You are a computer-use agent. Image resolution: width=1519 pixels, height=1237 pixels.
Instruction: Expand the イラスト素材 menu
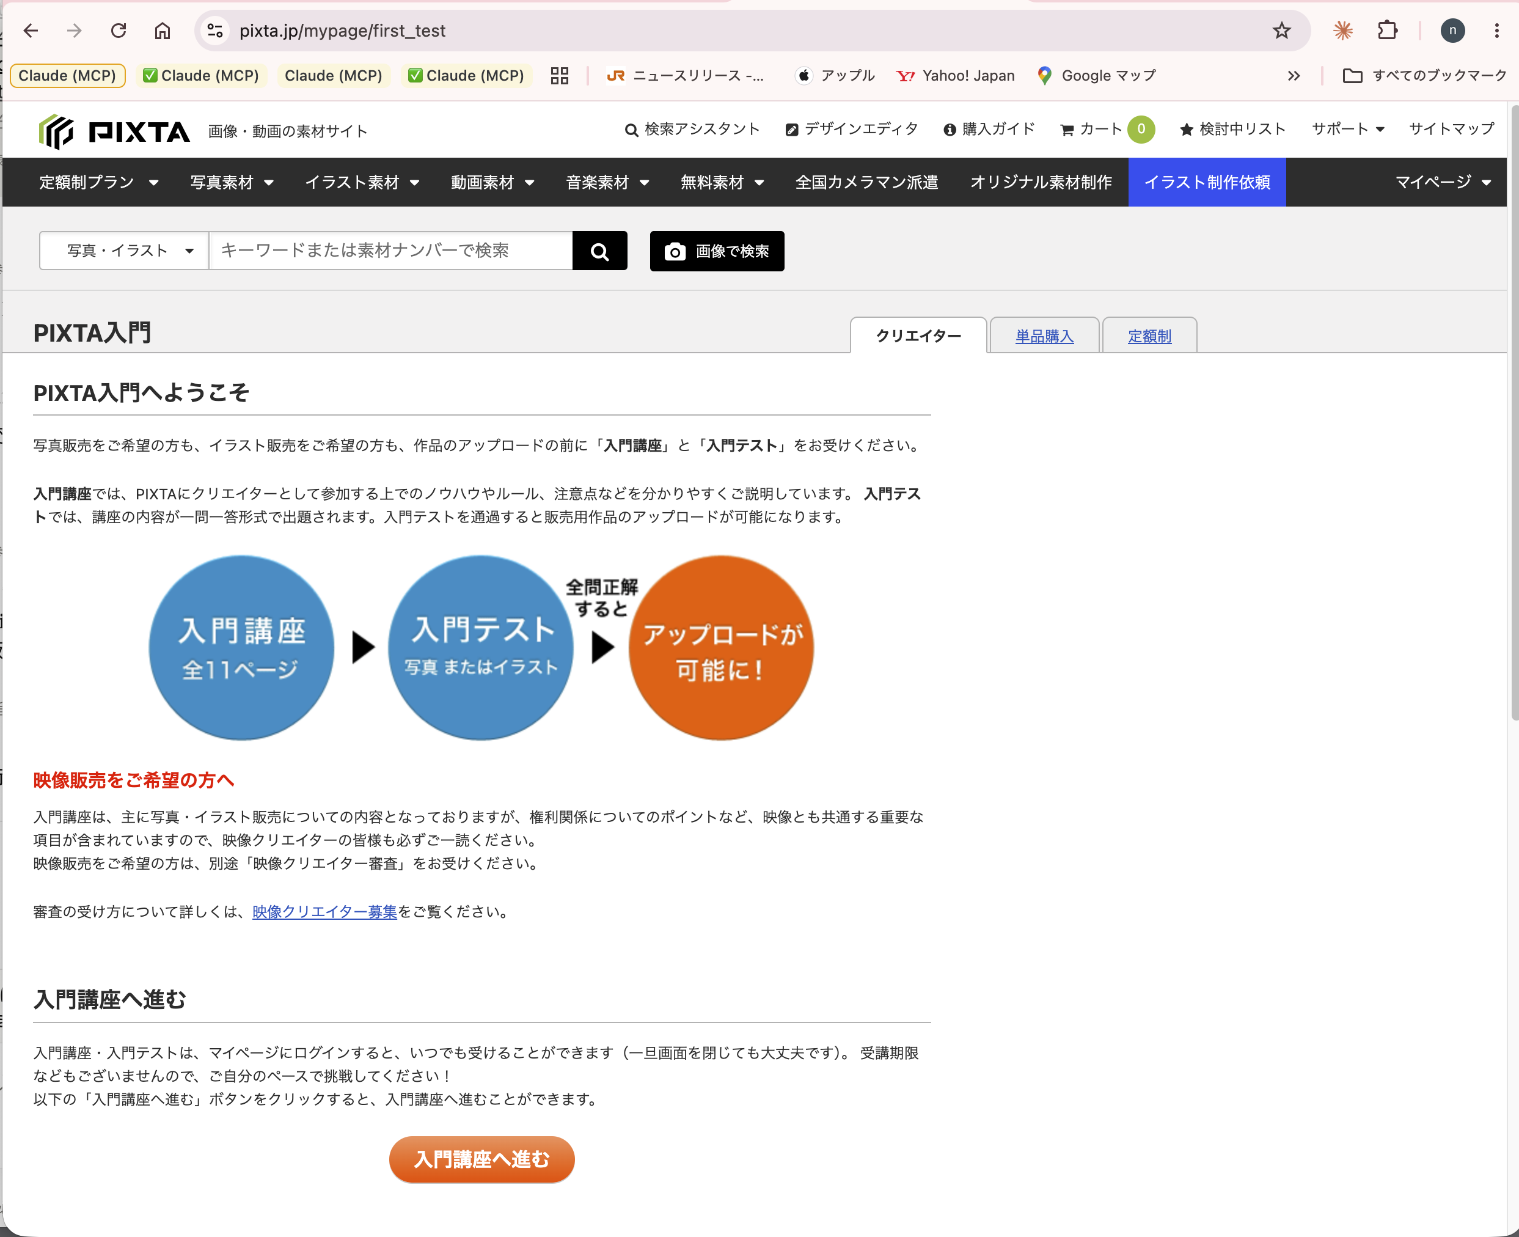362,182
